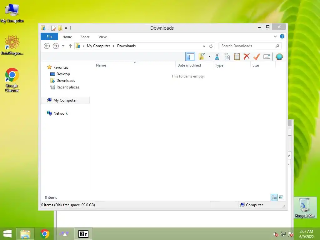Click the Copy icon in toolbar

point(227,57)
